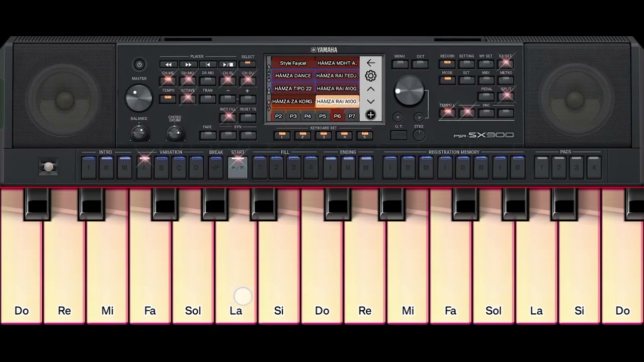
Task: Tap the power button icon
Action: 139,64
